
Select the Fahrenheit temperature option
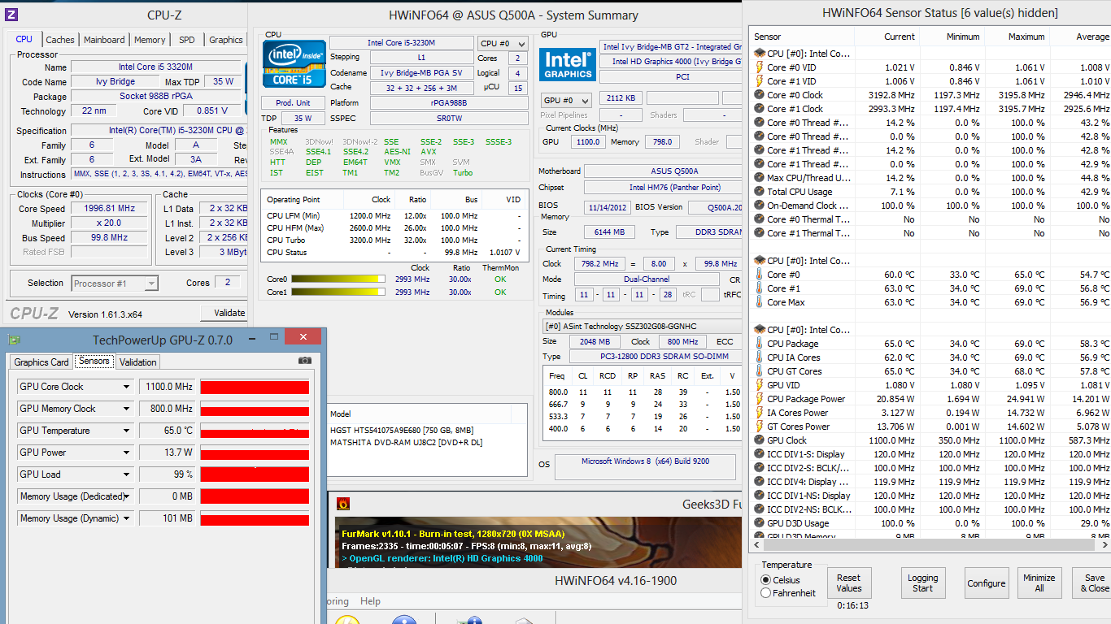(x=765, y=593)
